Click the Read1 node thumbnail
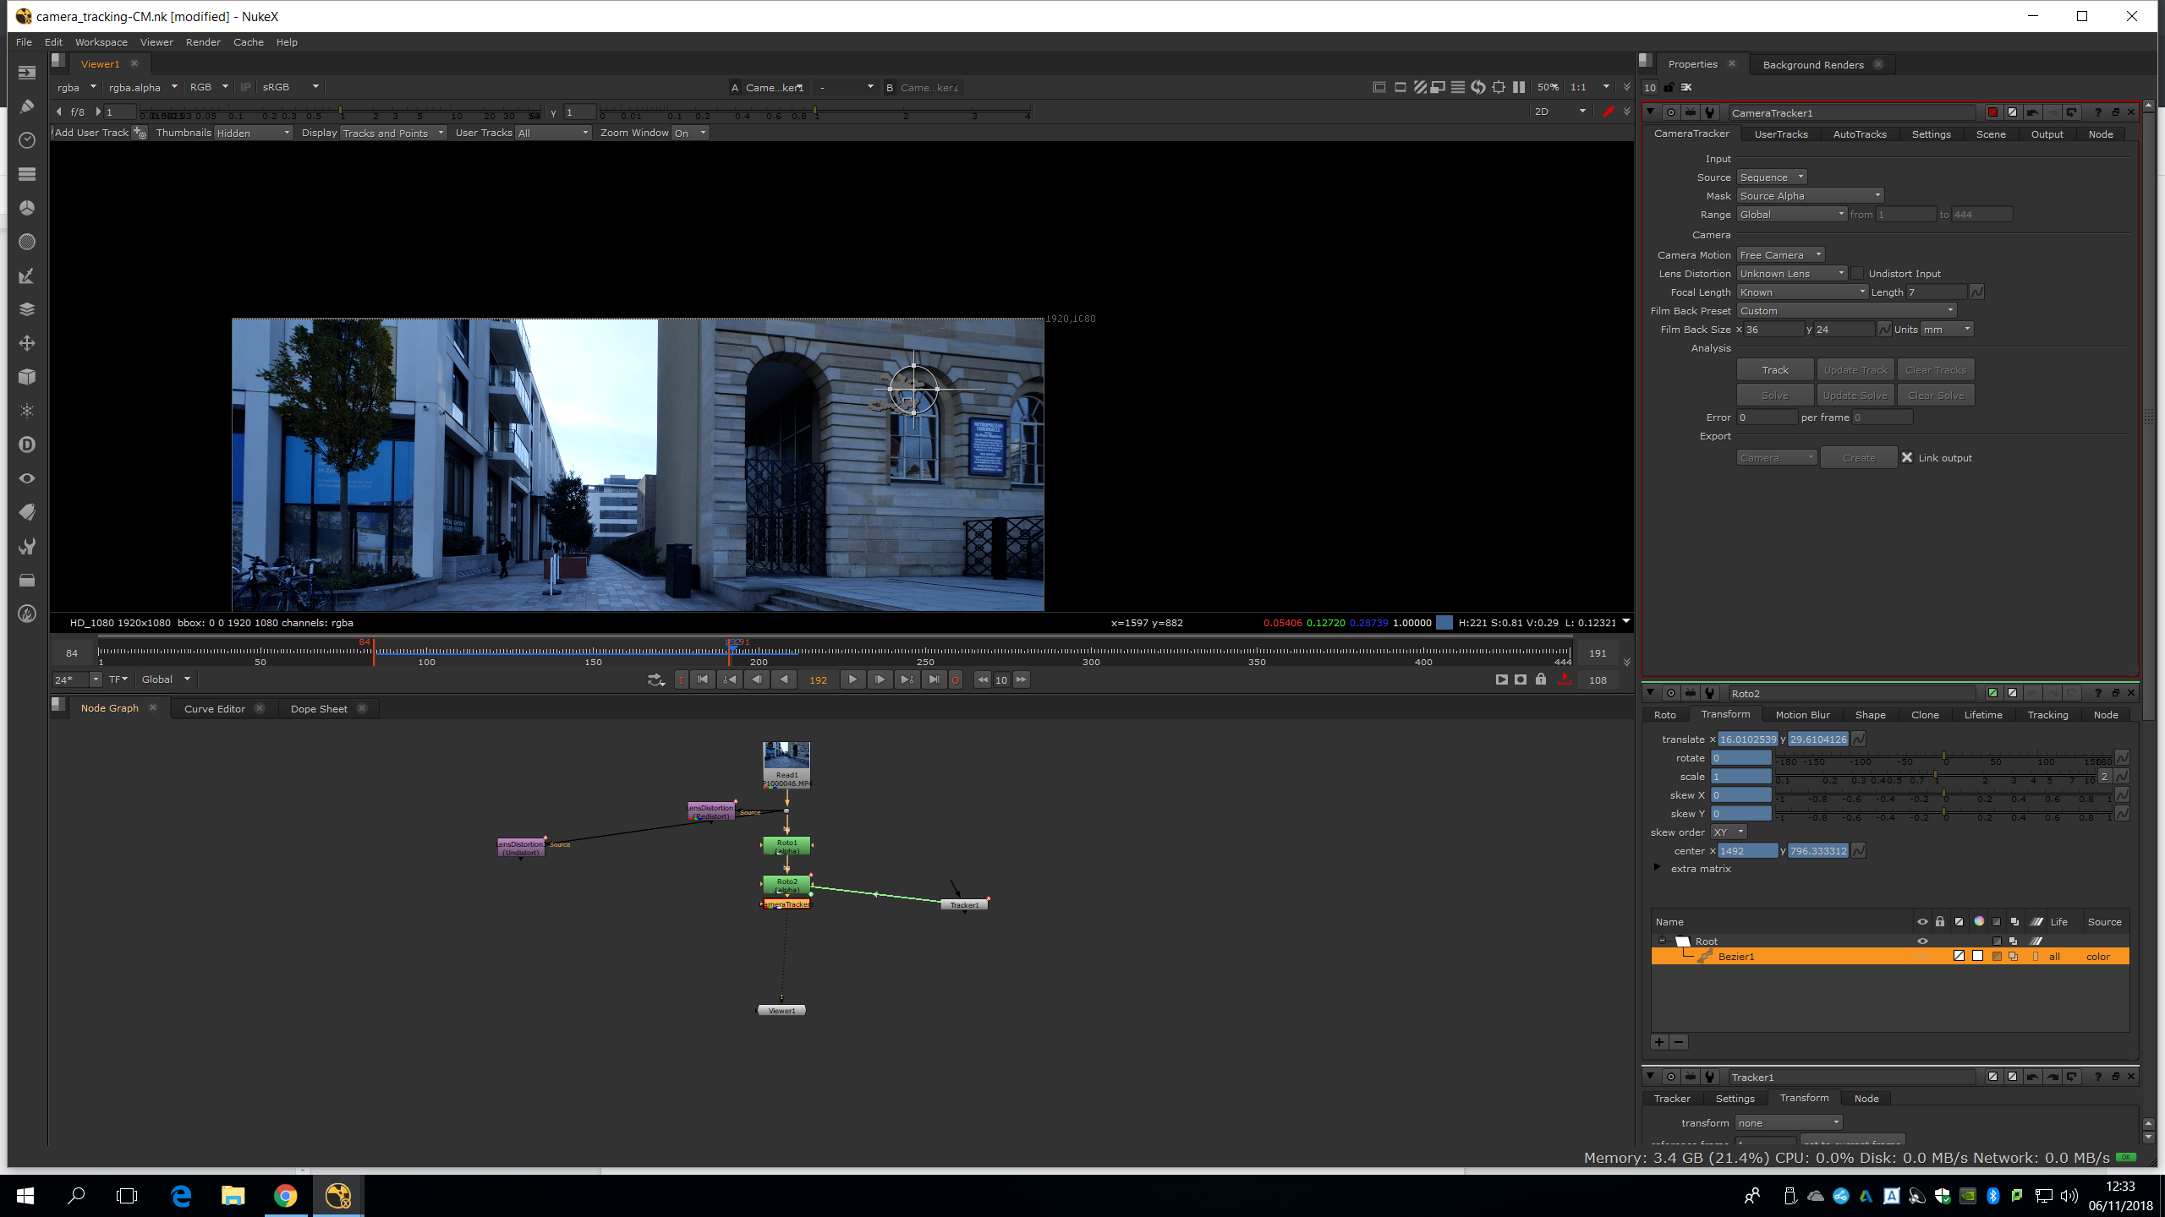 [786, 756]
